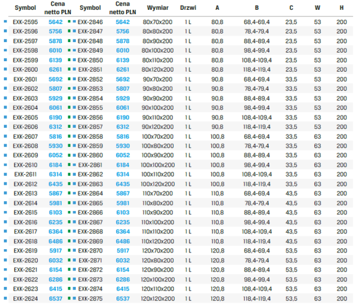Click the green square marker before EXK-2857

pyautogui.click(x=69, y=126)
